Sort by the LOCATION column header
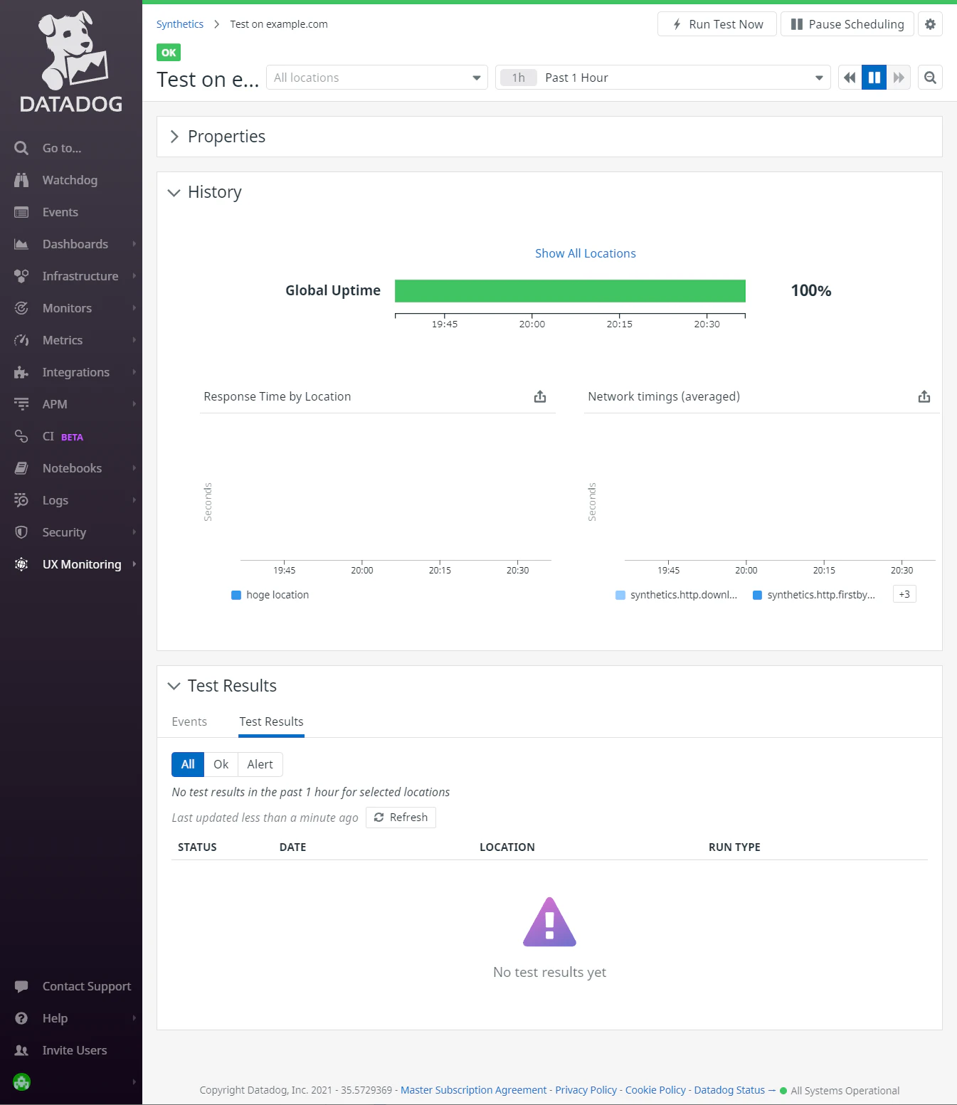 [507, 847]
